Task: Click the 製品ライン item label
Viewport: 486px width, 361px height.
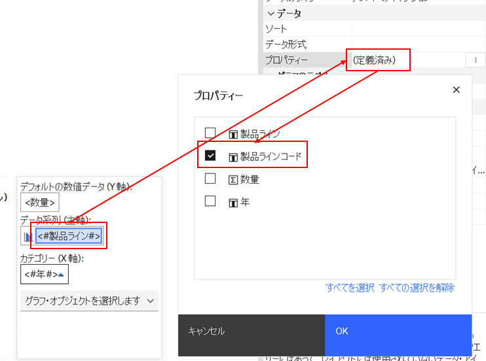Action: coord(260,134)
